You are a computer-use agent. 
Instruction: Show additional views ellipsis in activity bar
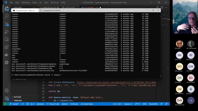click(x=6, y=70)
